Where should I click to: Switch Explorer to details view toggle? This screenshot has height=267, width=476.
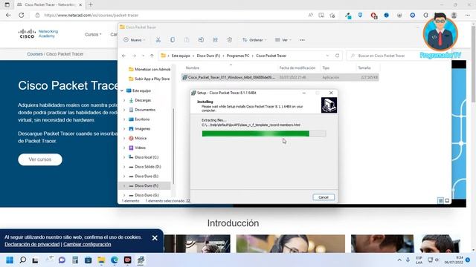(440, 200)
